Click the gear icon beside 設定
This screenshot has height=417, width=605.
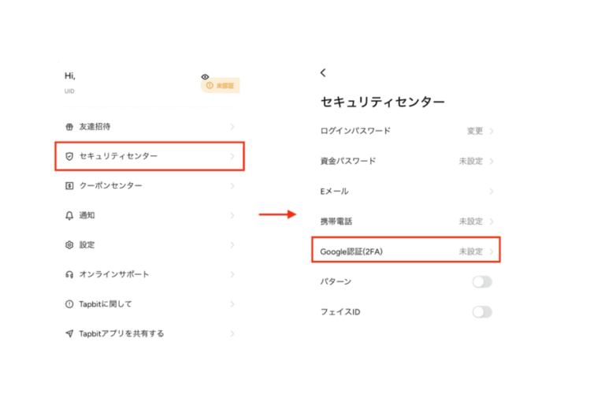(x=69, y=245)
